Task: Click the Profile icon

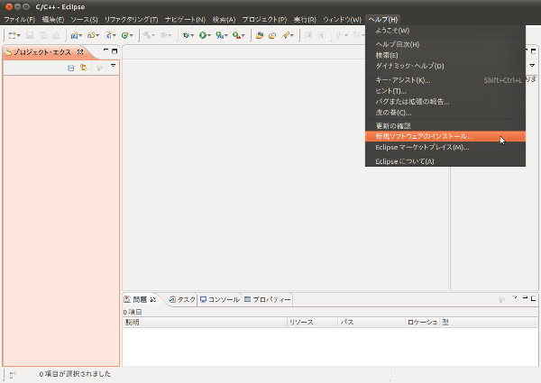Action: 219,35
